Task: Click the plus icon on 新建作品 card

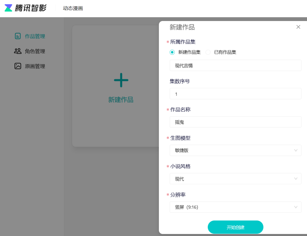Action: (121, 80)
